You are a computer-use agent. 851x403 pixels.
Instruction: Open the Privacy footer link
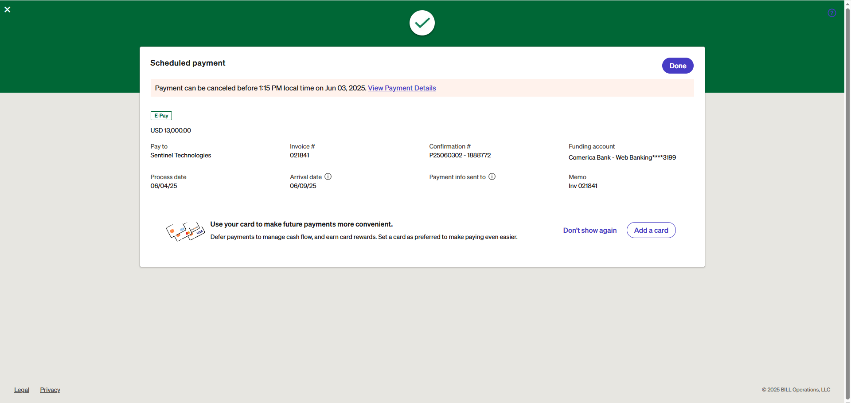pos(50,390)
